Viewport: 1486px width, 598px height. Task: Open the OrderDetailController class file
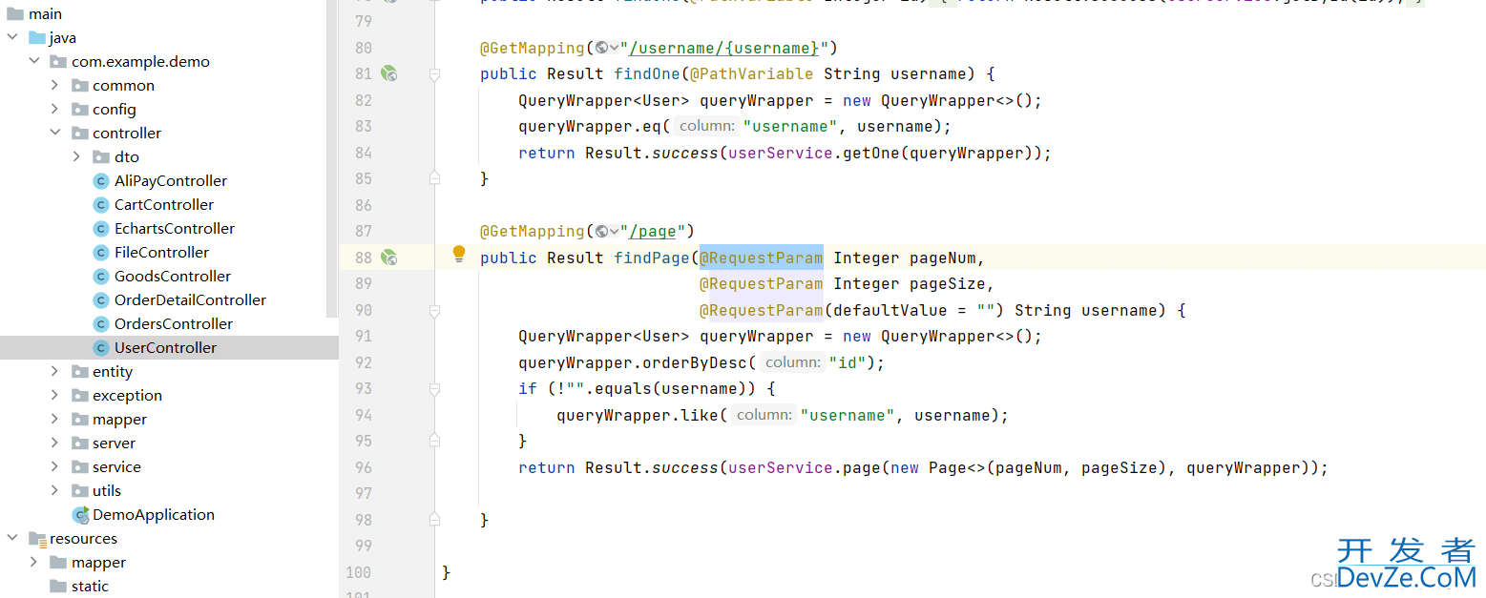pyautogui.click(x=190, y=299)
